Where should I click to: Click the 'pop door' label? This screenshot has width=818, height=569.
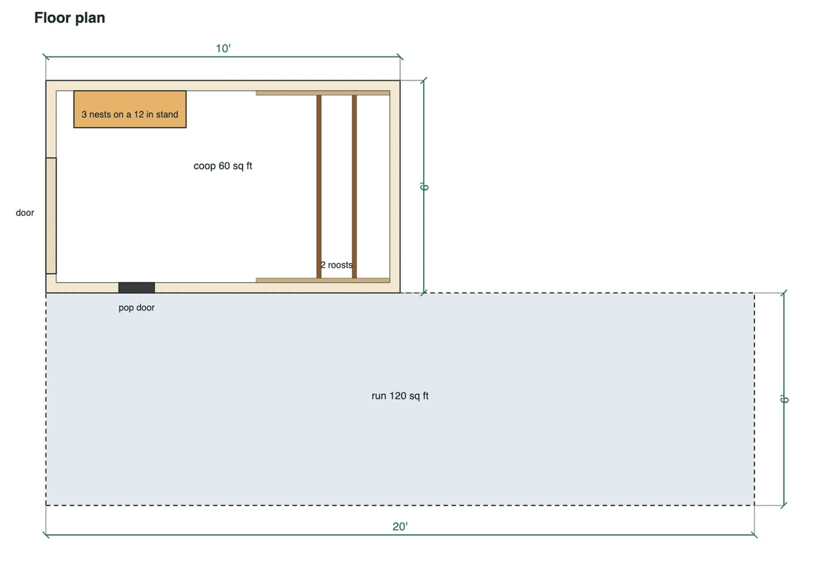(x=136, y=307)
